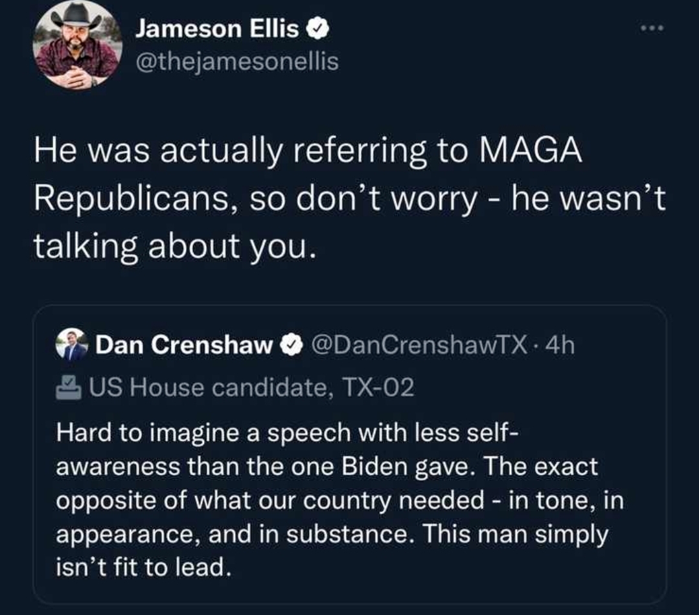Click Dan Crenshaw's small avatar
This screenshot has width=699, height=615.
72,346
